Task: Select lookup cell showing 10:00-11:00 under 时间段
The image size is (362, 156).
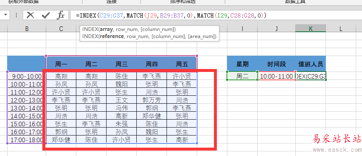Action: click(x=276, y=76)
